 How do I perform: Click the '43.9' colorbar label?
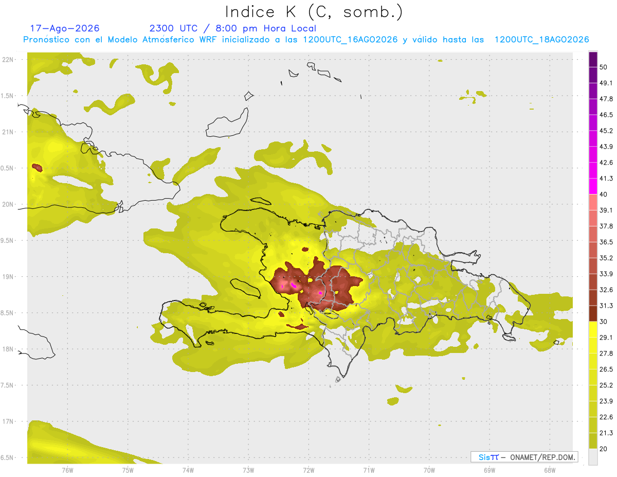pyautogui.click(x=606, y=147)
